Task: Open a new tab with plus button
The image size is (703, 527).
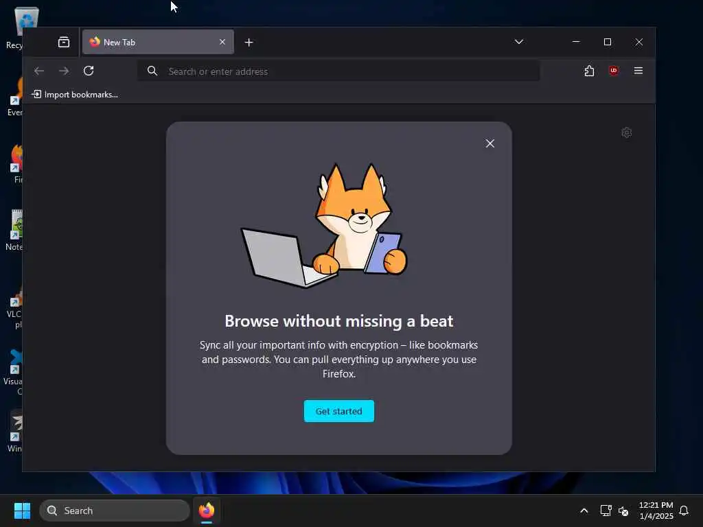Action: (249, 42)
